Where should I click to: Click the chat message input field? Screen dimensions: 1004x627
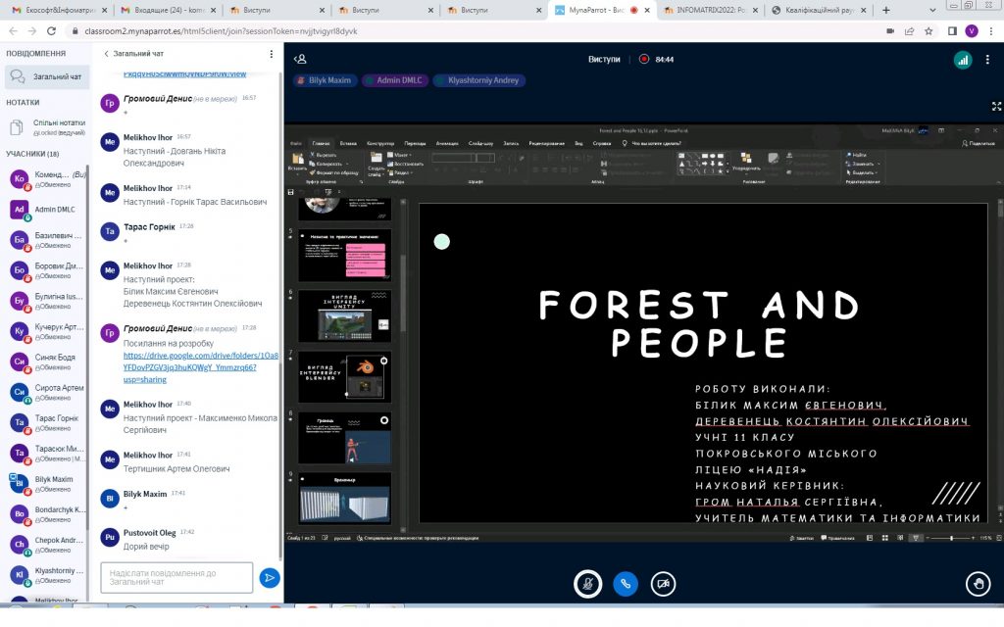pyautogui.click(x=176, y=578)
